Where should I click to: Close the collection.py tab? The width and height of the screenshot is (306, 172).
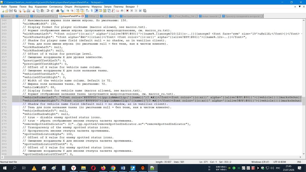[x=117, y=16]
